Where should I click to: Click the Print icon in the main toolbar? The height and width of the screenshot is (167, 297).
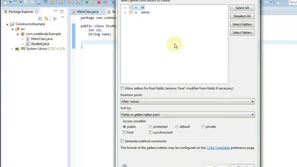tap(39, 2)
